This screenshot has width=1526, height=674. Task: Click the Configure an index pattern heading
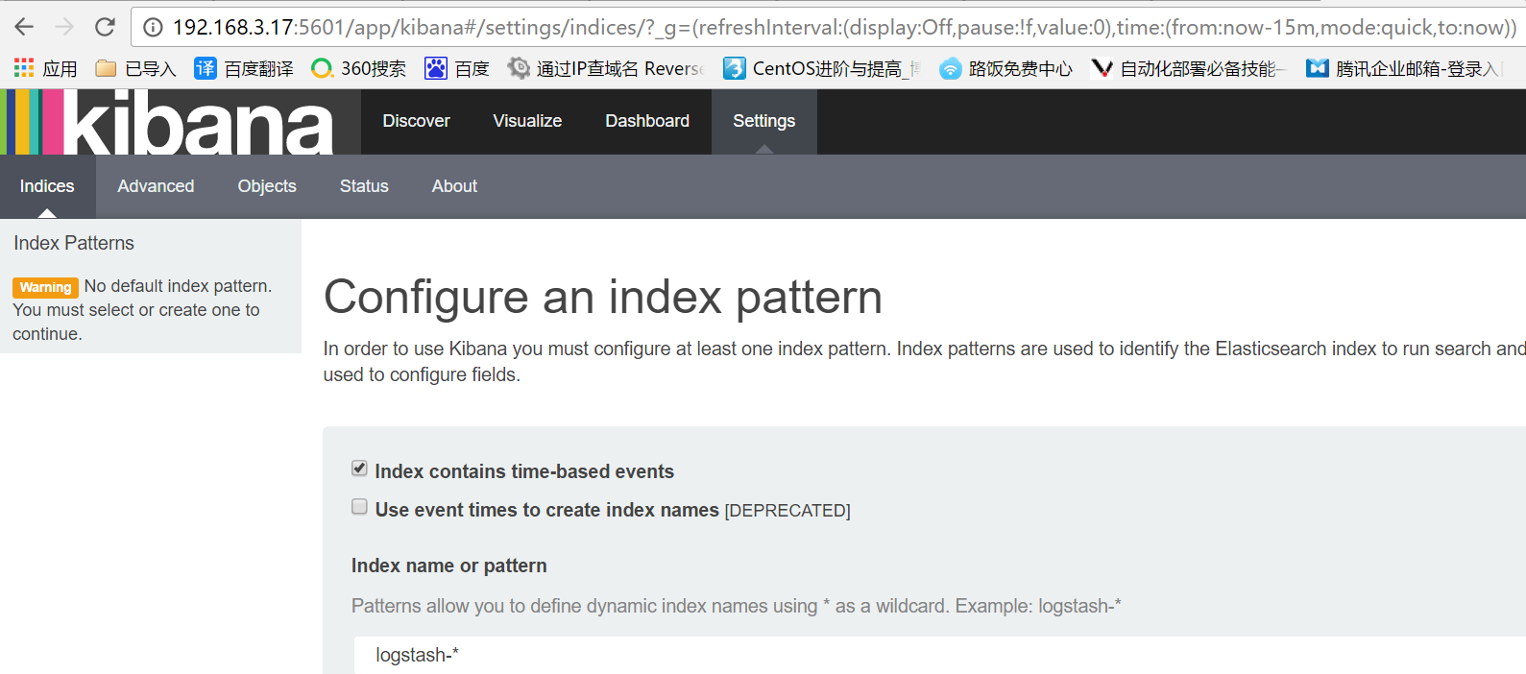(603, 297)
